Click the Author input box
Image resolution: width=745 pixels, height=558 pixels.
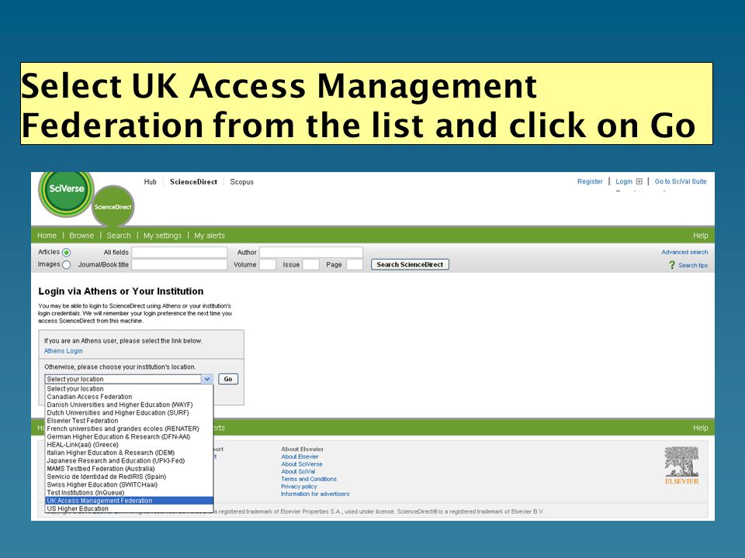310,252
